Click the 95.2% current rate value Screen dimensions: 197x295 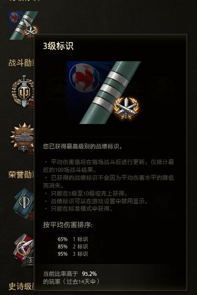pyautogui.click(x=89, y=274)
